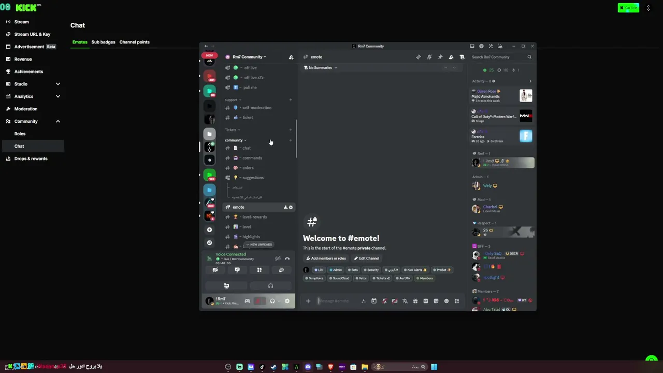Collapse the community category
This screenshot has height=373, width=663.
[236, 140]
